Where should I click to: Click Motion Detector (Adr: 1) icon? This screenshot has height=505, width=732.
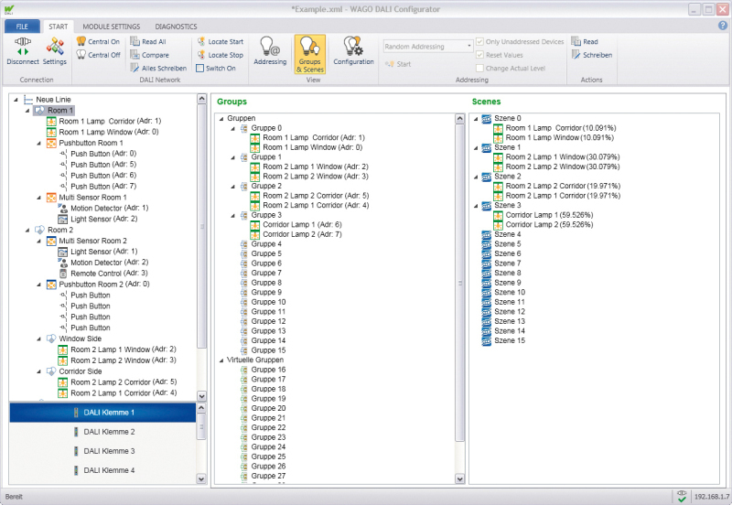click(63, 209)
